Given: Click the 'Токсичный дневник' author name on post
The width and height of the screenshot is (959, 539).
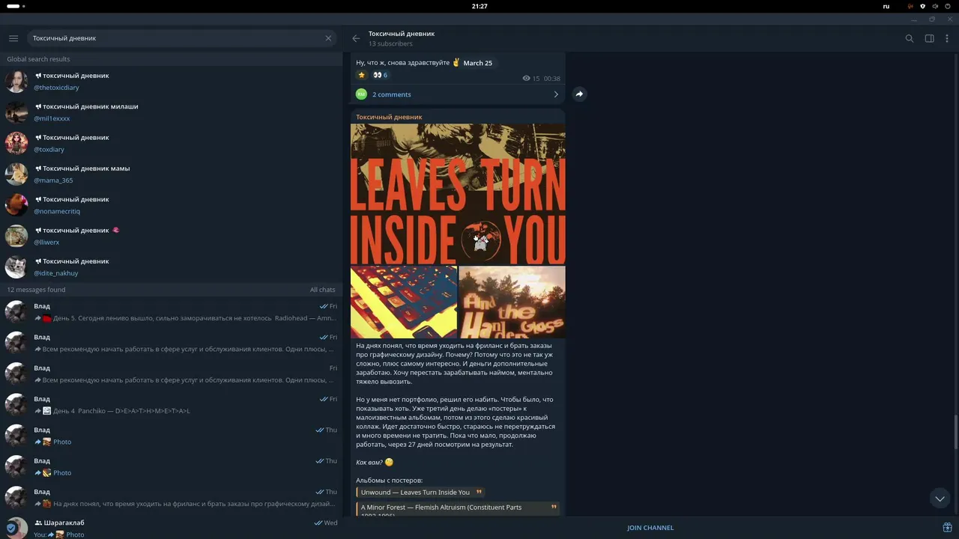Looking at the screenshot, I should point(389,117).
